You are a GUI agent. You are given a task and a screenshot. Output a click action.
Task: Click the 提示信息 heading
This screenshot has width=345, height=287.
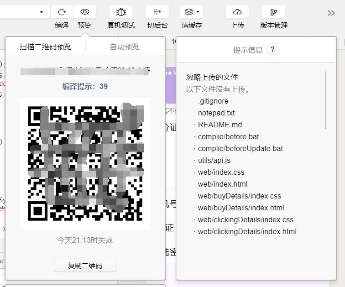tap(248, 50)
